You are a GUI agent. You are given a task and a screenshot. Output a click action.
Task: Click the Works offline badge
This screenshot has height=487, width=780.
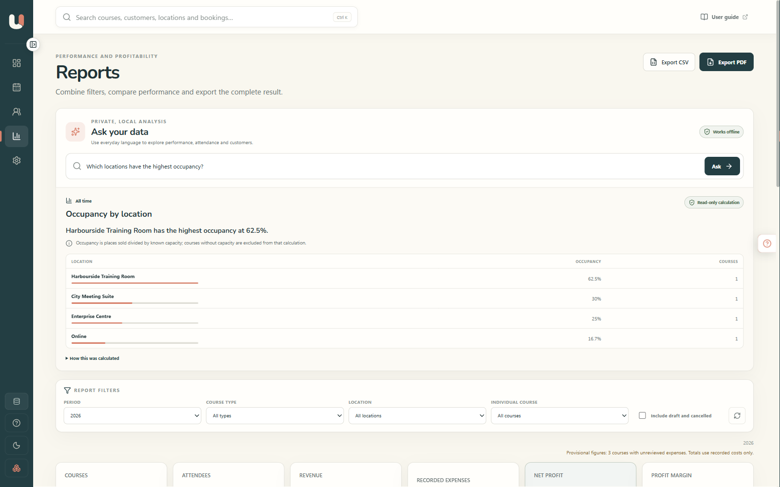[721, 132]
